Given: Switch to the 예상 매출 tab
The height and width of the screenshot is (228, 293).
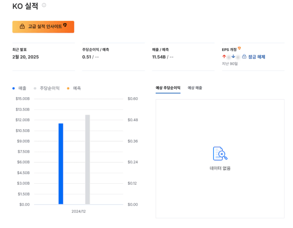Looking at the screenshot, I should coord(195,88).
